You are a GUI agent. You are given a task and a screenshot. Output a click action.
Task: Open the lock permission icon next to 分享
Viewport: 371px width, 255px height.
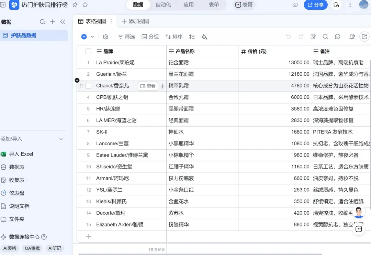pyautogui.click(x=336, y=5)
